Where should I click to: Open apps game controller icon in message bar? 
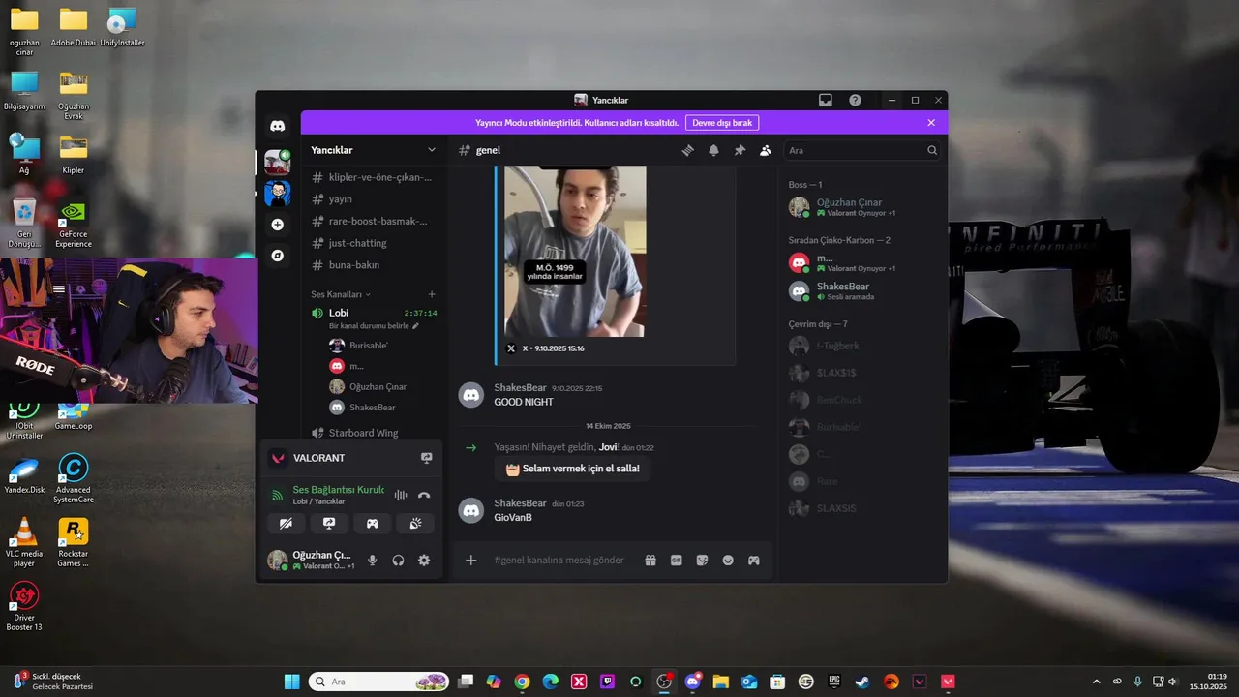[x=753, y=560]
